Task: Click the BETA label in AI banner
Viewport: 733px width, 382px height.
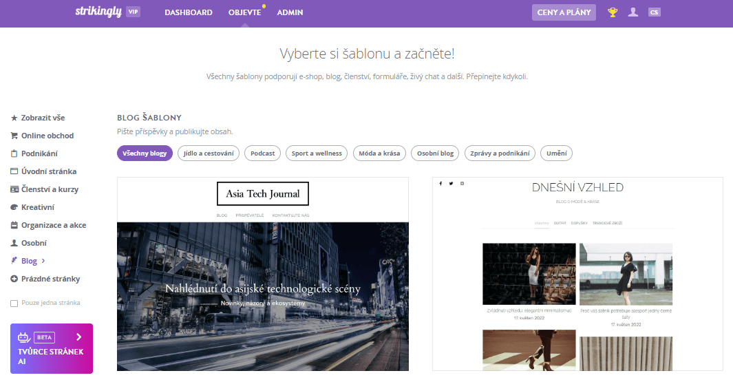Action: coord(45,337)
